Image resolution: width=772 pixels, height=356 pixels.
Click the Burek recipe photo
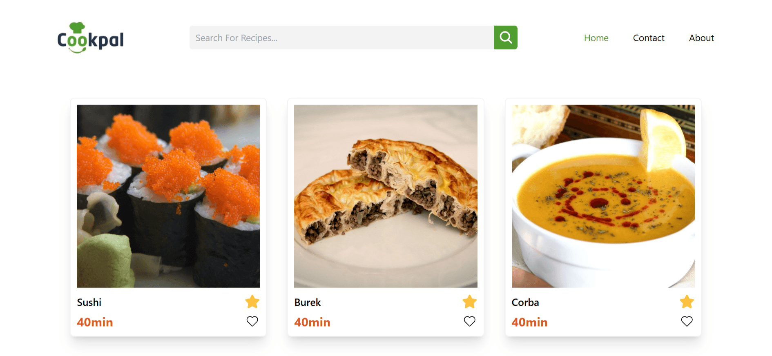click(x=385, y=195)
